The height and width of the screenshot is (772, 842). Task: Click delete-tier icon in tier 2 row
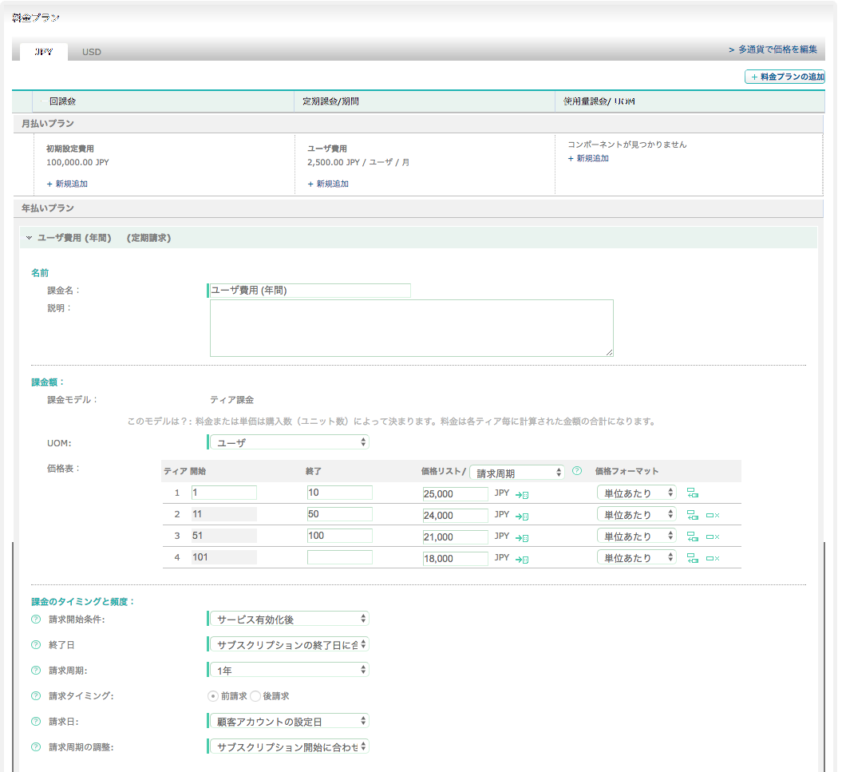(x=713, y=516)
